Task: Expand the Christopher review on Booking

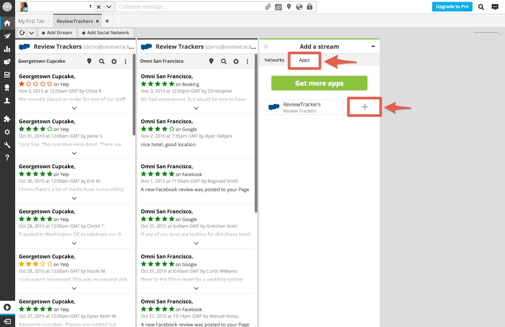Action: pos(196,108)
